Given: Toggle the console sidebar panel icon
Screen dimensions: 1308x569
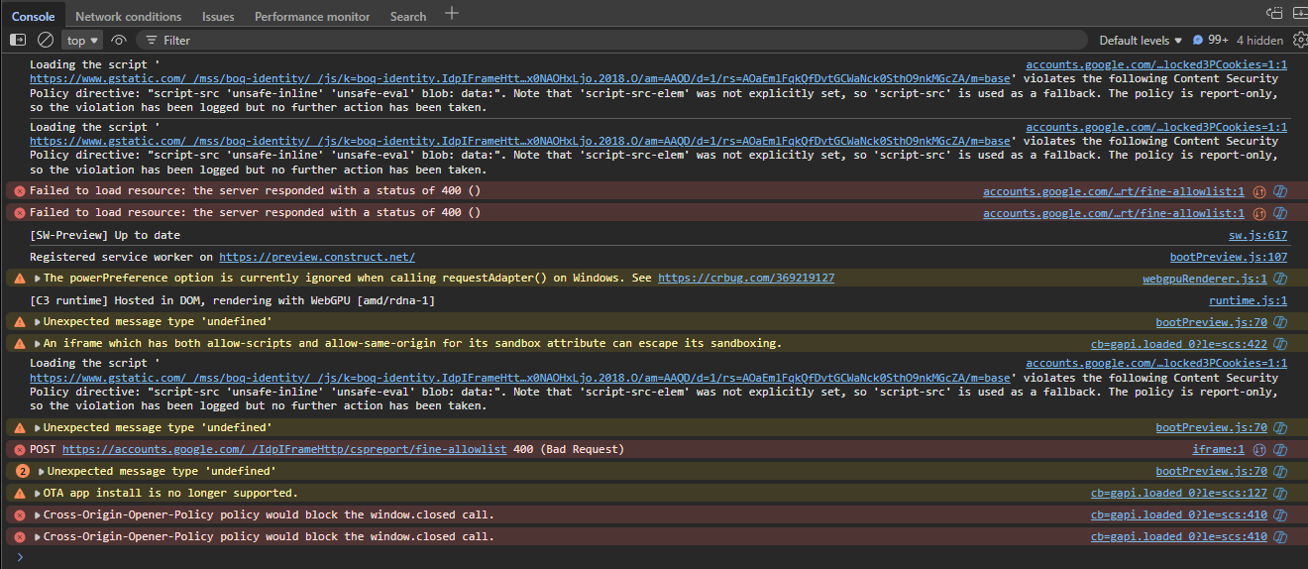Looking at the screenshot, I should tap(18, 40).
